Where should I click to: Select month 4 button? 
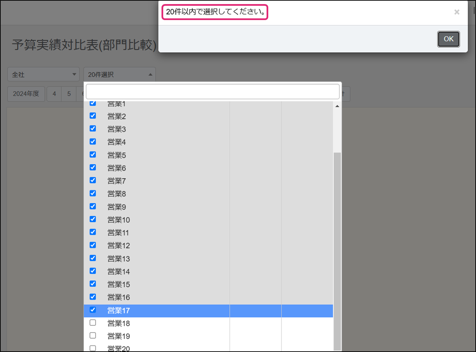[54, 94]
